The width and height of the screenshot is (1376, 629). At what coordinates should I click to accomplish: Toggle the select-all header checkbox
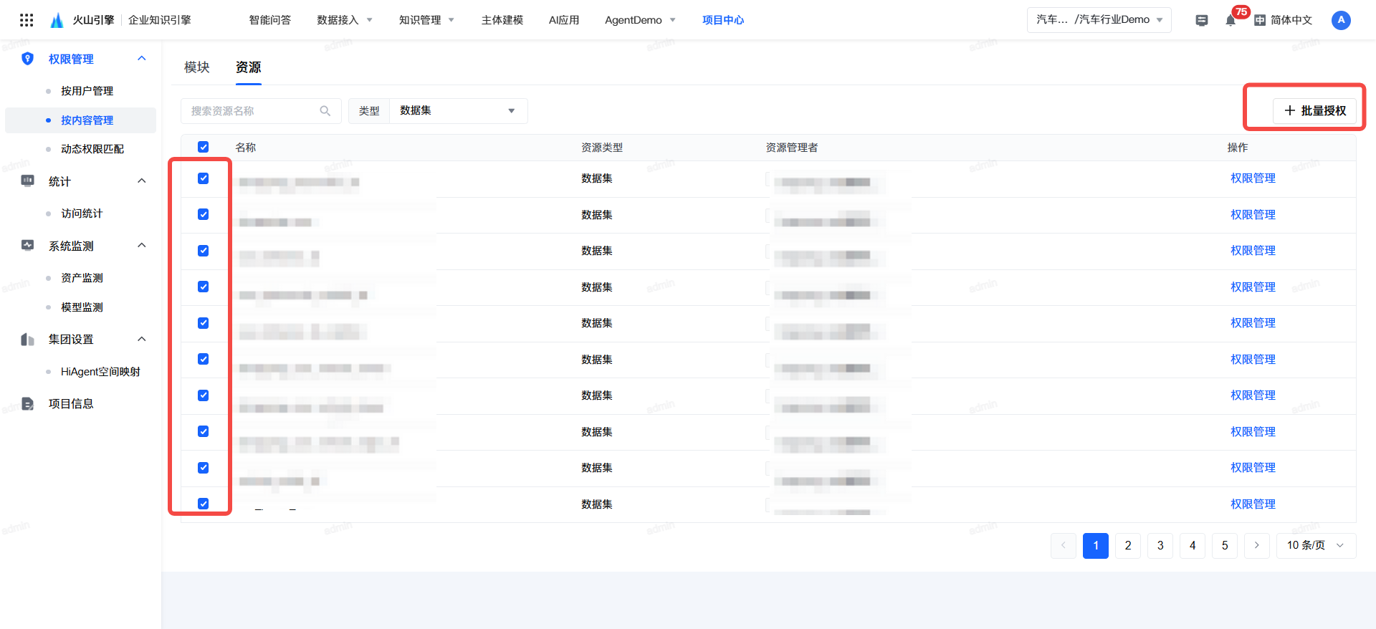pyautogui.click(x=204, y=147)
